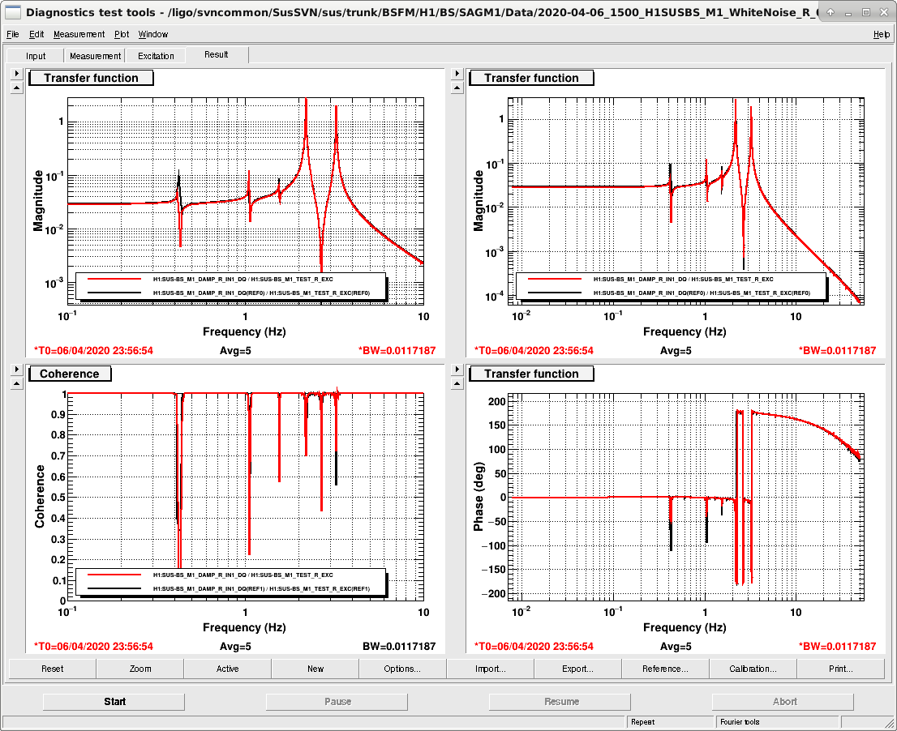Open the Plot menu
The height and width of the screenshot is (731, 897).
click(122, 34)
